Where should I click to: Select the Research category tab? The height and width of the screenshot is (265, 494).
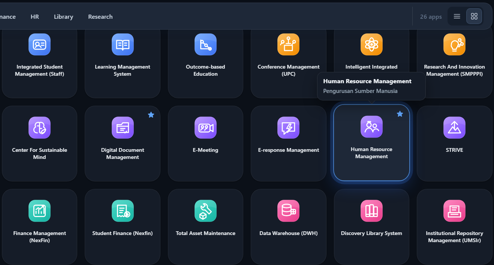[x=100, y=16]
